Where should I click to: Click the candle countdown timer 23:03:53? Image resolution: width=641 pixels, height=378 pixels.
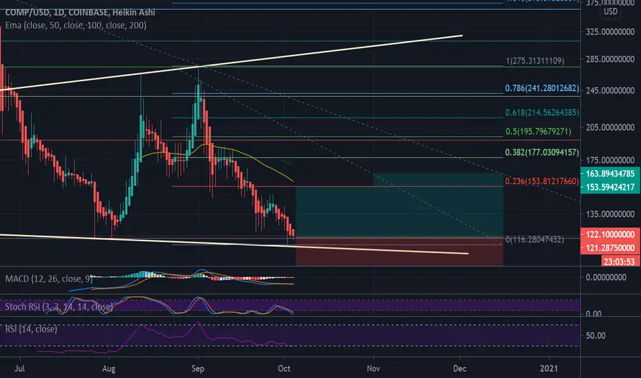tap(620, 262)
